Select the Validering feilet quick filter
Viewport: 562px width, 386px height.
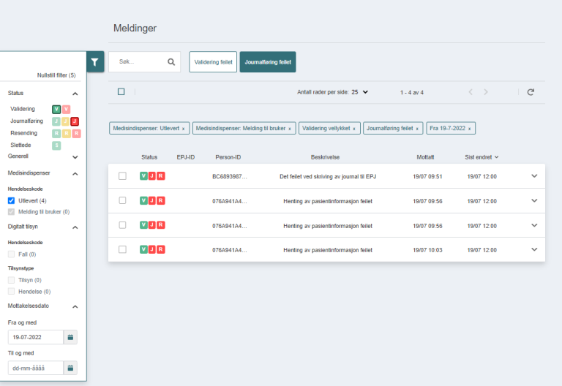click(213, 62)
